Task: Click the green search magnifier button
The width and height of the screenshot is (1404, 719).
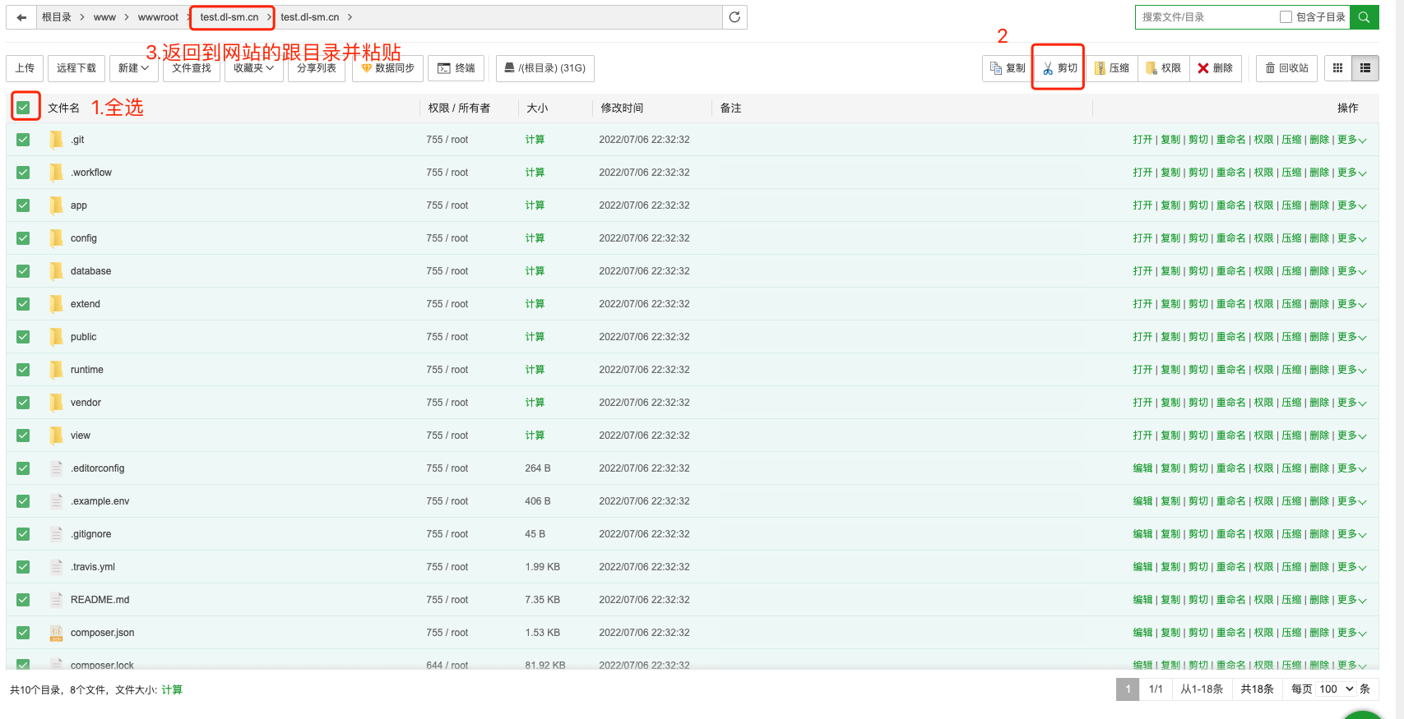Action: [1364, 17]
